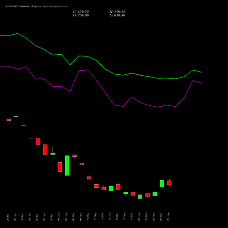Click the high value H: 806.85
This screenshot has width=228, height=228.
tap(118, 12)
